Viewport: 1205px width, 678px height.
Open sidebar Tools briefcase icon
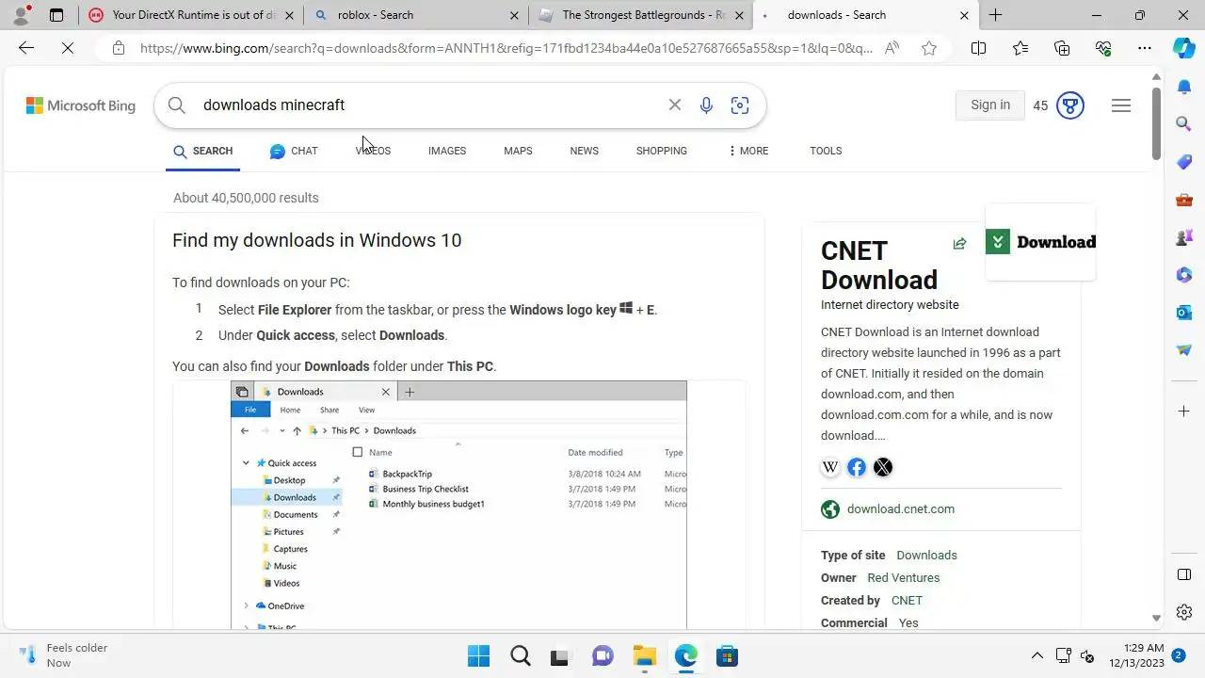click(x=1184, y=200)
